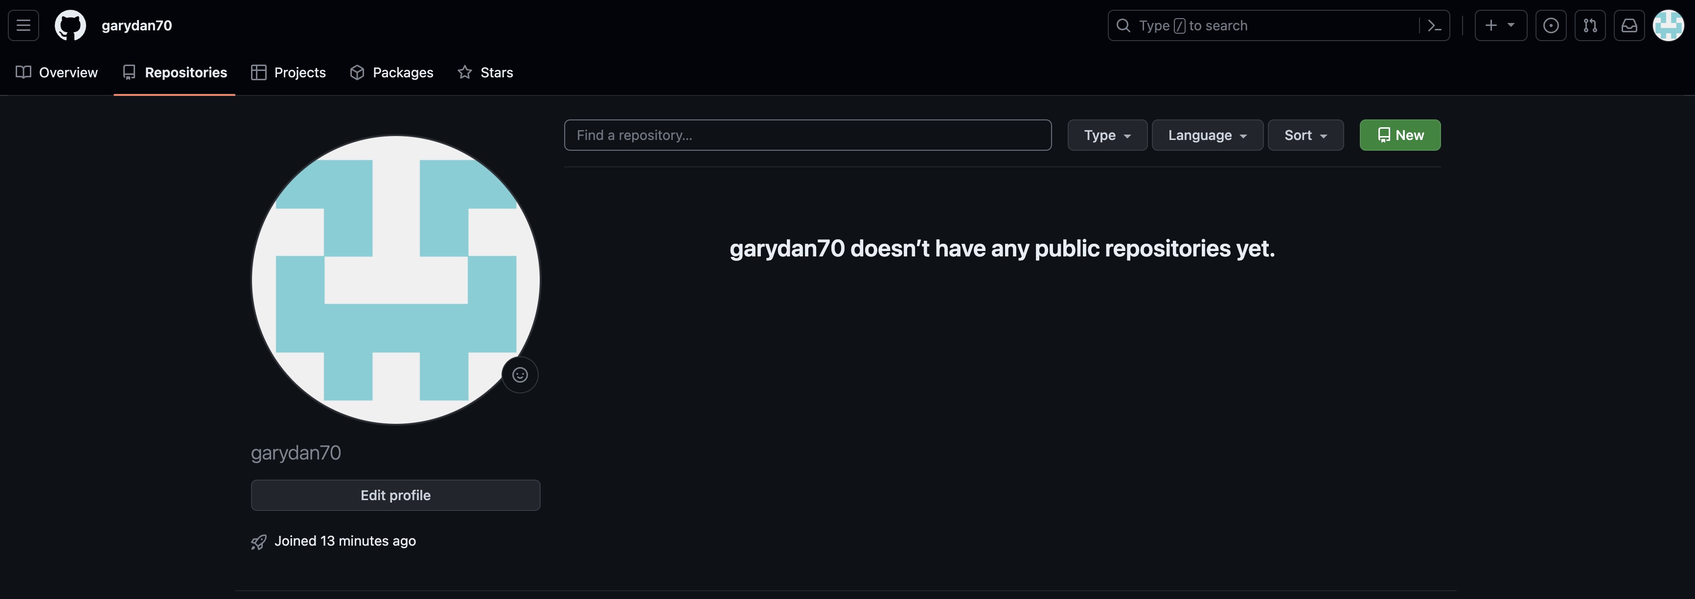Viewport: 1695px width, 599px height.
Task: Open the notifications inbox icon
Action: 1629,25
